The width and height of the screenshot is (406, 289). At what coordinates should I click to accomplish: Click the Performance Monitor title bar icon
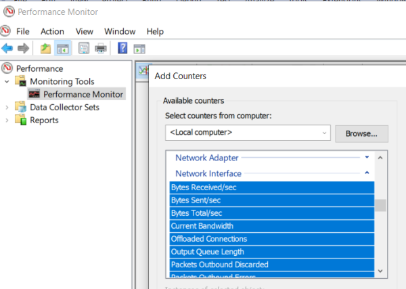click(x=9, y=12)
